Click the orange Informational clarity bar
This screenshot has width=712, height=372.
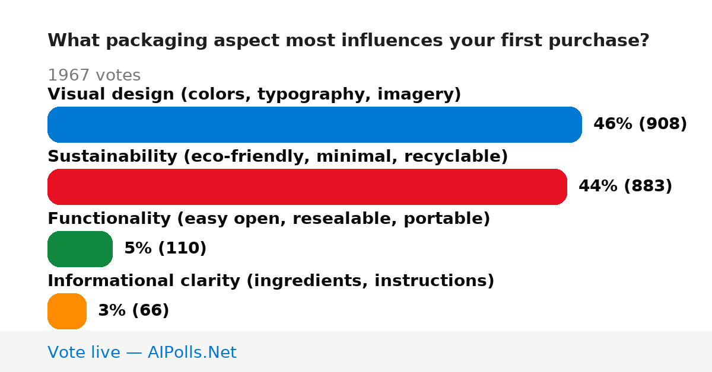67,311
